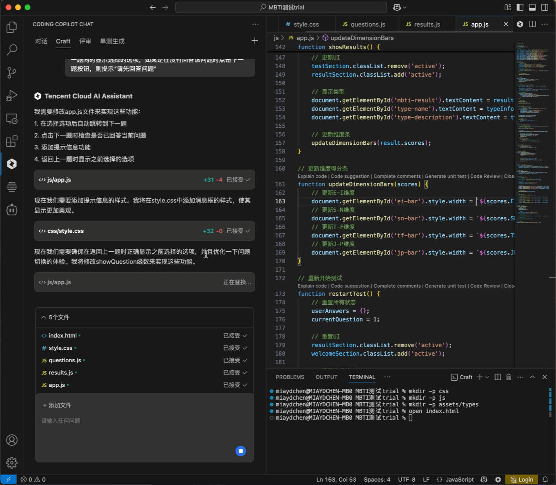Open notifications bell in status bar
Viewport: 556px width, 485px height.
[545, 480]
